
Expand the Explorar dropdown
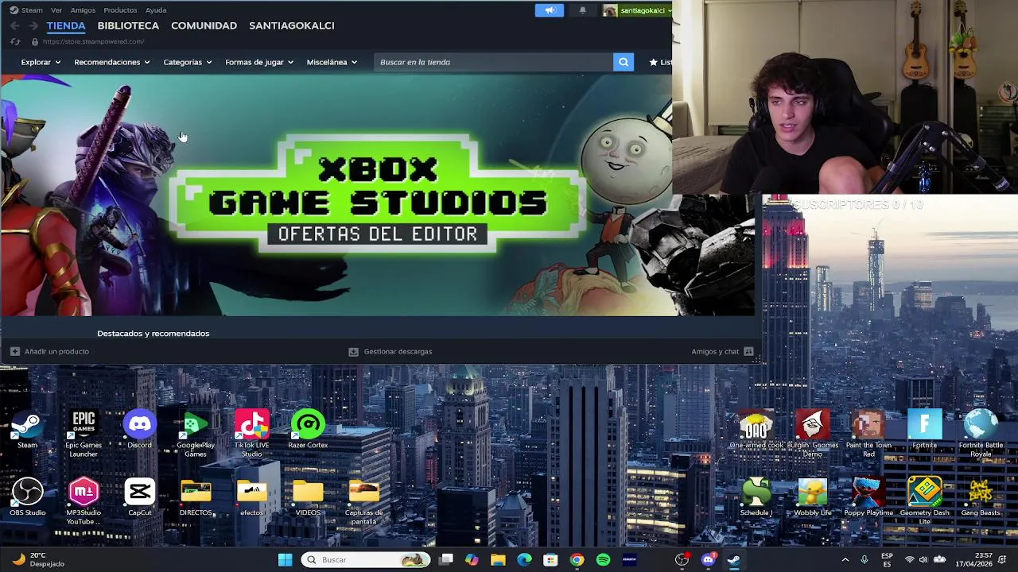coord(41,62)
